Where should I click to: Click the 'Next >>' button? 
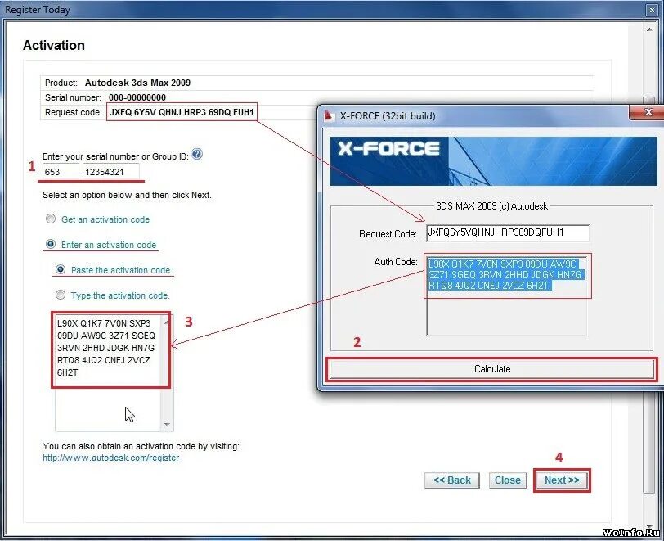click(562, 480)
